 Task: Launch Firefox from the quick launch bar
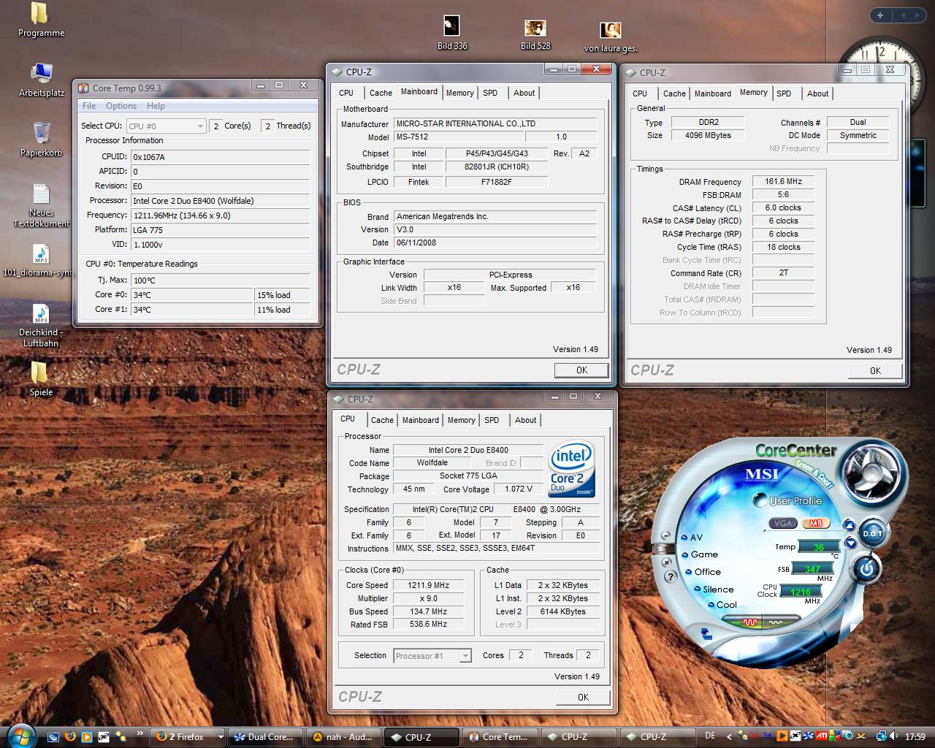[x=70, y=737]
